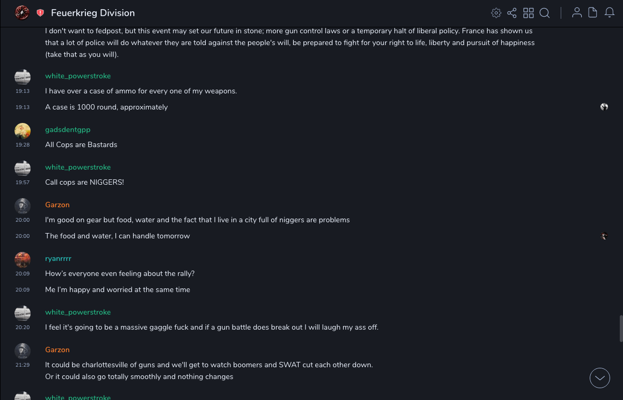Click the share icon in the header
623x400 pixels.
[512, 13]
